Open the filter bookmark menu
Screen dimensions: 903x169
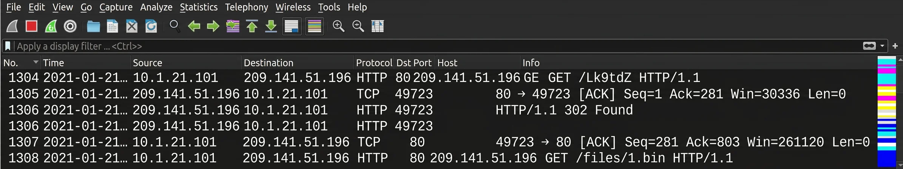pyautogui.click(x=8, y=46)
